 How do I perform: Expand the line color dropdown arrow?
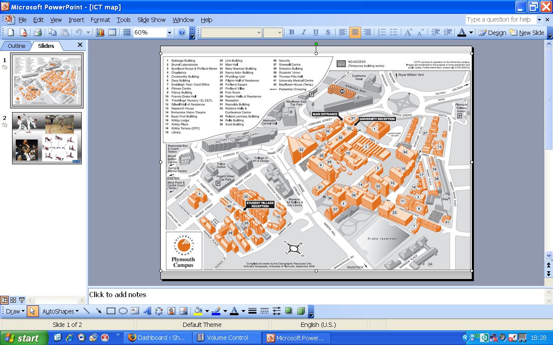(x=225, y=311)
